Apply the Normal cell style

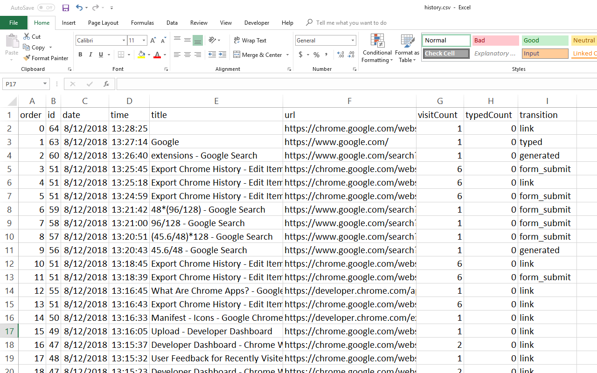446,41
